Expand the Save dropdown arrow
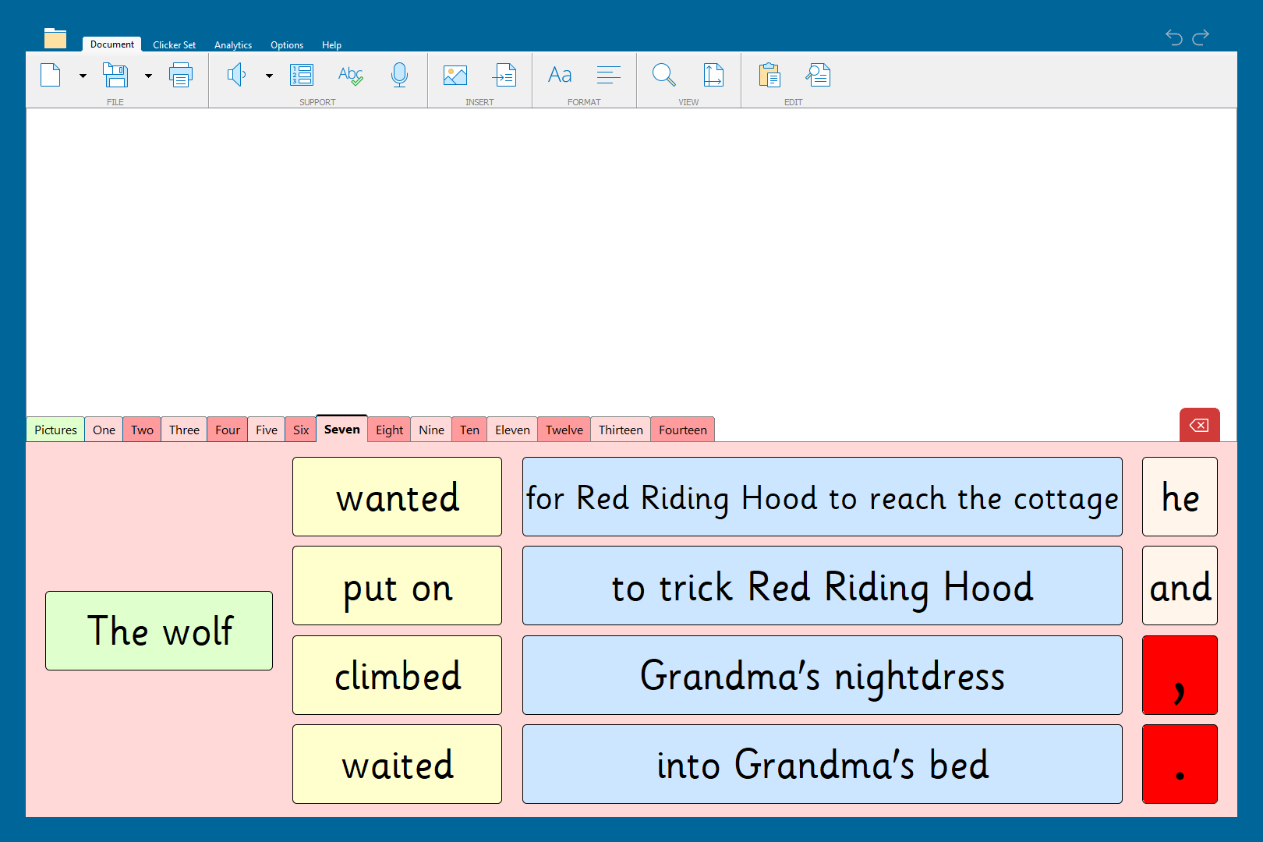1263x842 pixels. [148, 76]
